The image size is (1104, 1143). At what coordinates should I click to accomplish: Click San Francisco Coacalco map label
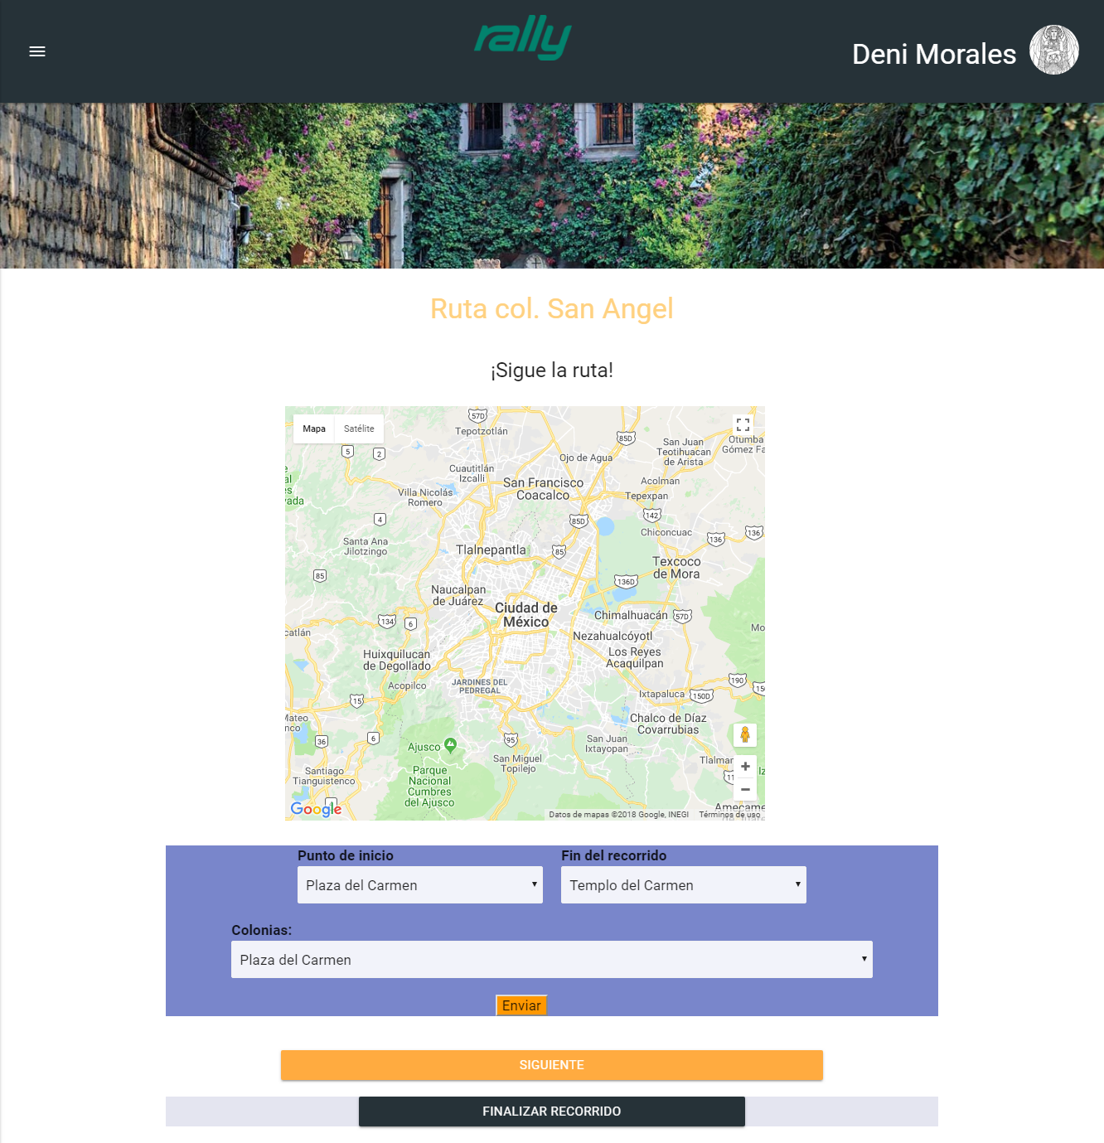[543, 489]
